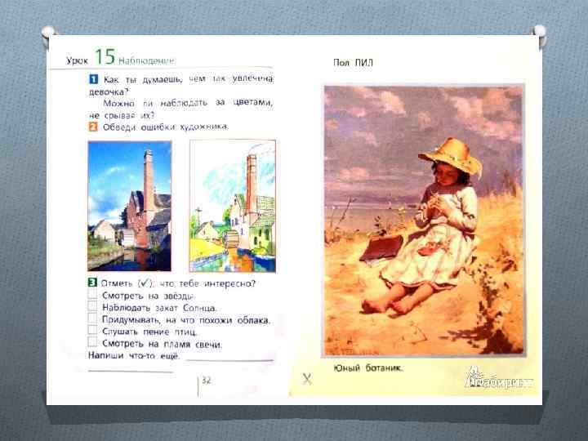The width and height of the screenshot is (588, 441).
Task: Click the page number 32
Action: point(207,381)
